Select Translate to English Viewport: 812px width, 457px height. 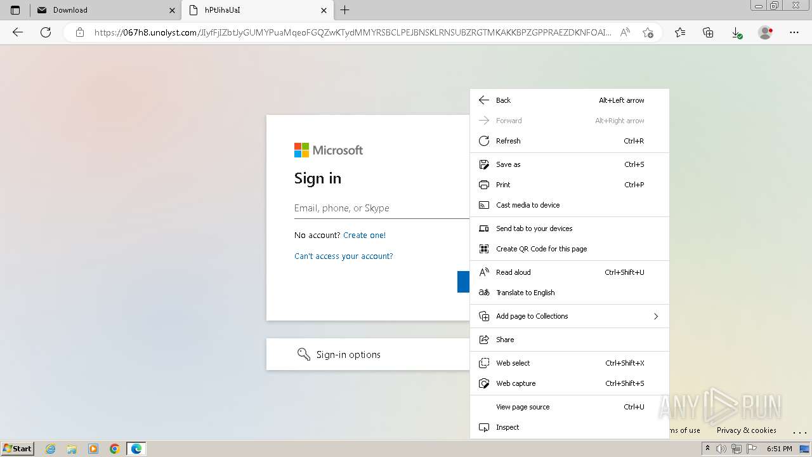coord(570,293)
